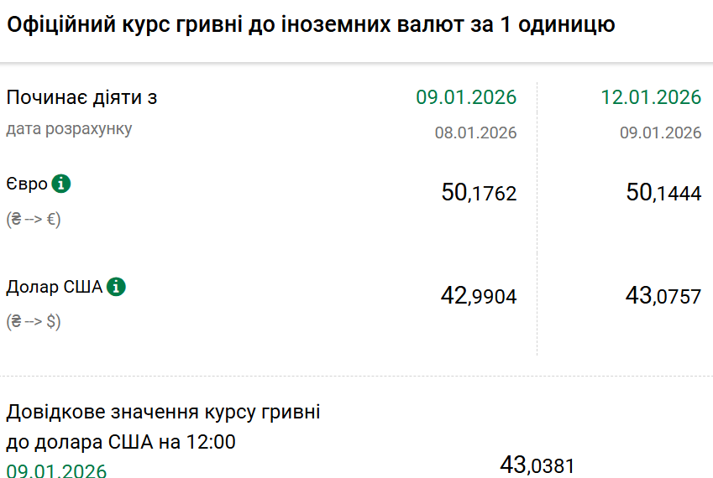
Task: Open the info icon beside Долар США
Action: coord(117,287)
